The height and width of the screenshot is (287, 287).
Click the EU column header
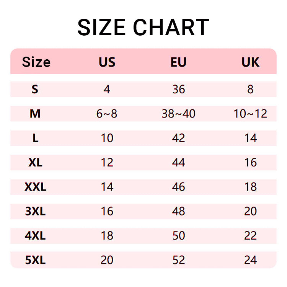178,62
